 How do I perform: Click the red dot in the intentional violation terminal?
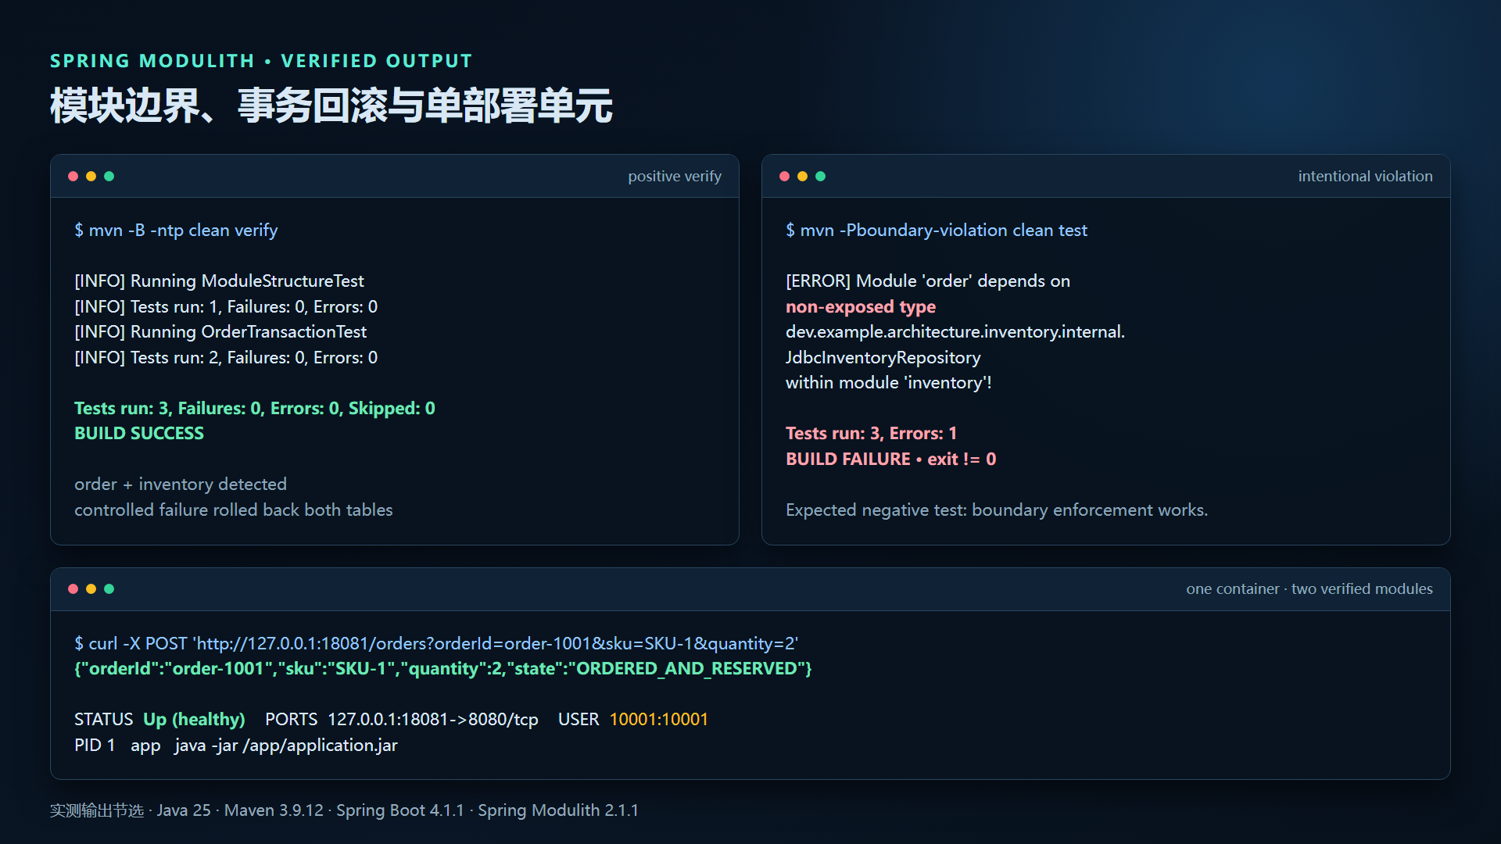(x=784, y=177)
